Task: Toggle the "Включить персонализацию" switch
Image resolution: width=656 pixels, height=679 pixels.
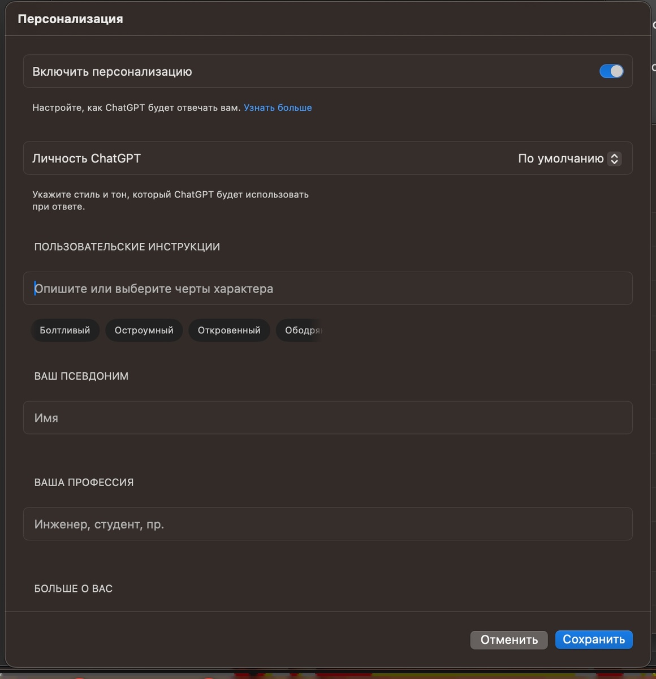Action: [611, 71]
